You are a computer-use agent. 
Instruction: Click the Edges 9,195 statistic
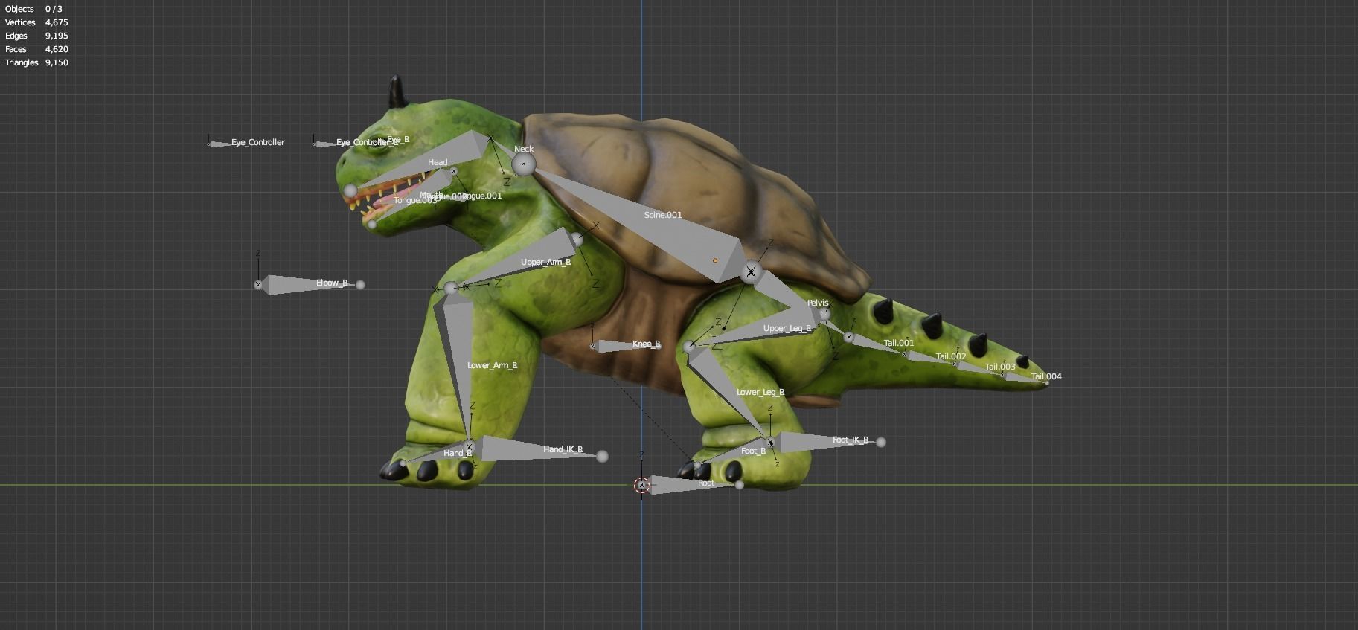tap(36, 36)
